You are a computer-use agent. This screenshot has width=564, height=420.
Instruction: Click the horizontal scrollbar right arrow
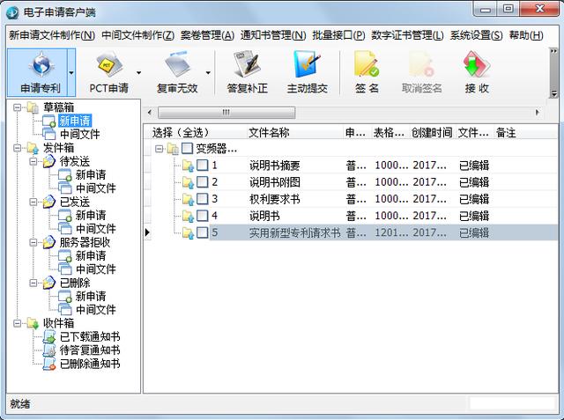(538, 113)
